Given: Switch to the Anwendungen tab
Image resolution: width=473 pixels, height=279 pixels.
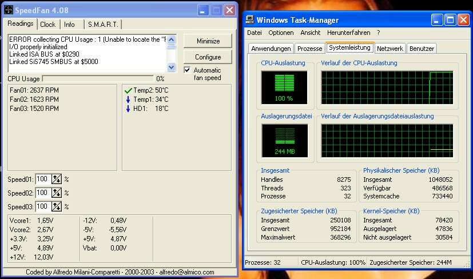Looking at the screenshot, I should (x=271, y=49).
